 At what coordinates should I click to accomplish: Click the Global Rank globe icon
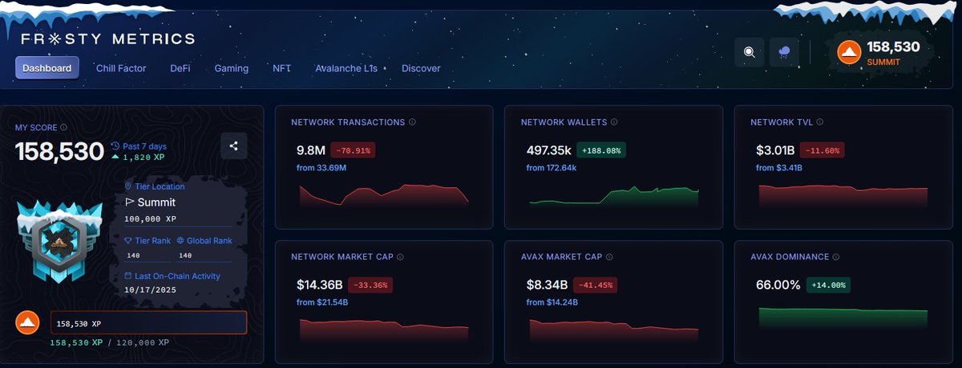(x=180, y=240)
